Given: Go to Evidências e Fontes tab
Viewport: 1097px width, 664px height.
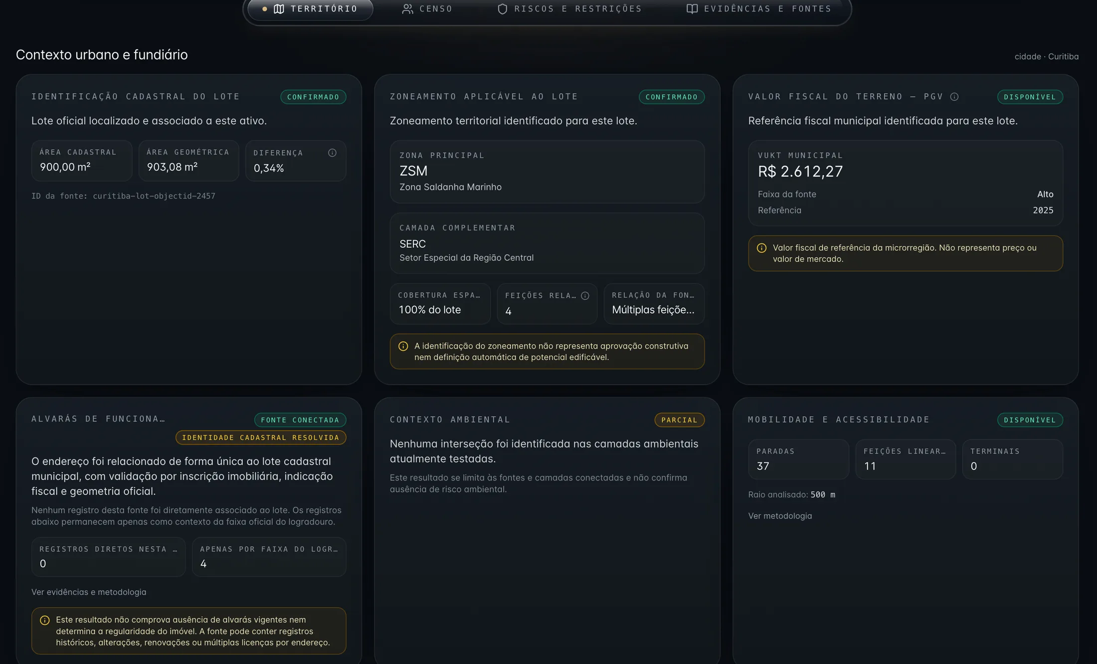Looking at the screenshot, I should click(x=759, y=9).
